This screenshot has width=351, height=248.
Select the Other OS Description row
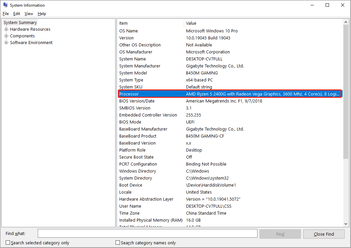pyautogui.click(x=230, y=45)
